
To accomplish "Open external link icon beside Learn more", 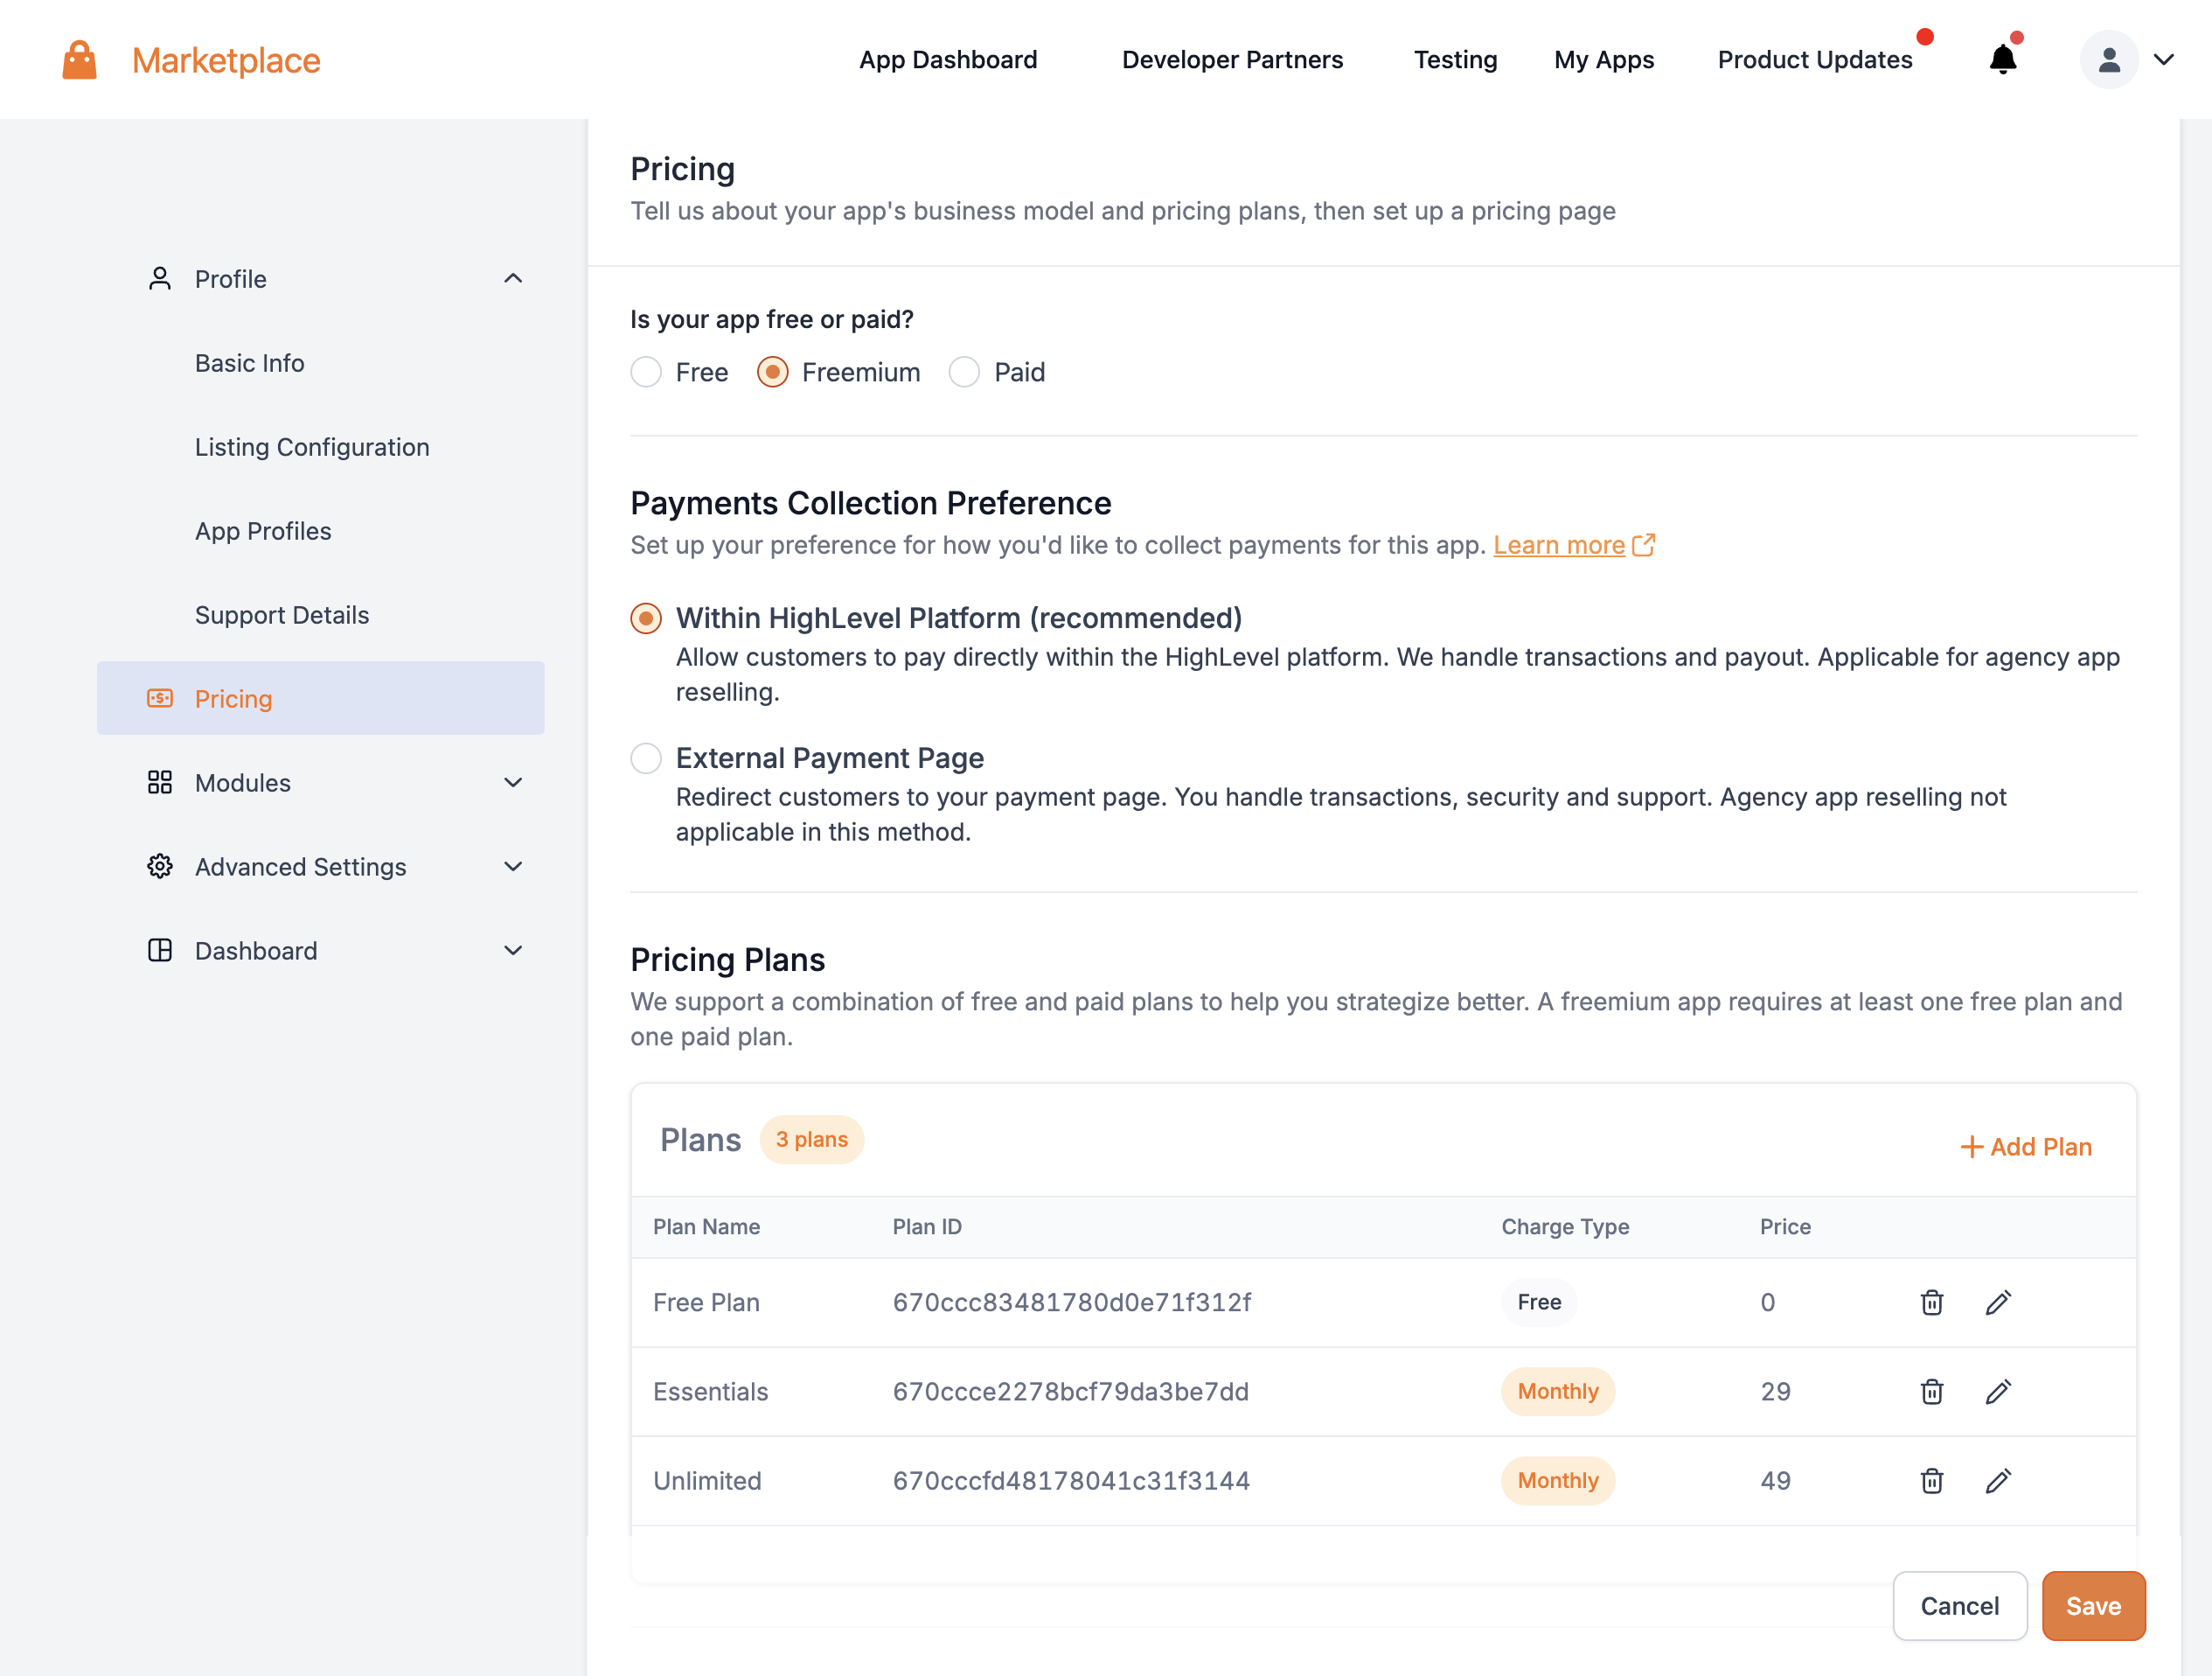I will click(x=1643, y=545).
